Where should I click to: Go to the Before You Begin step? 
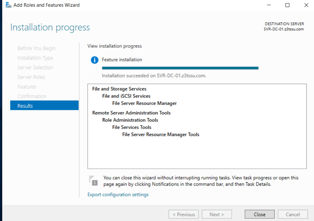(36, 48)
